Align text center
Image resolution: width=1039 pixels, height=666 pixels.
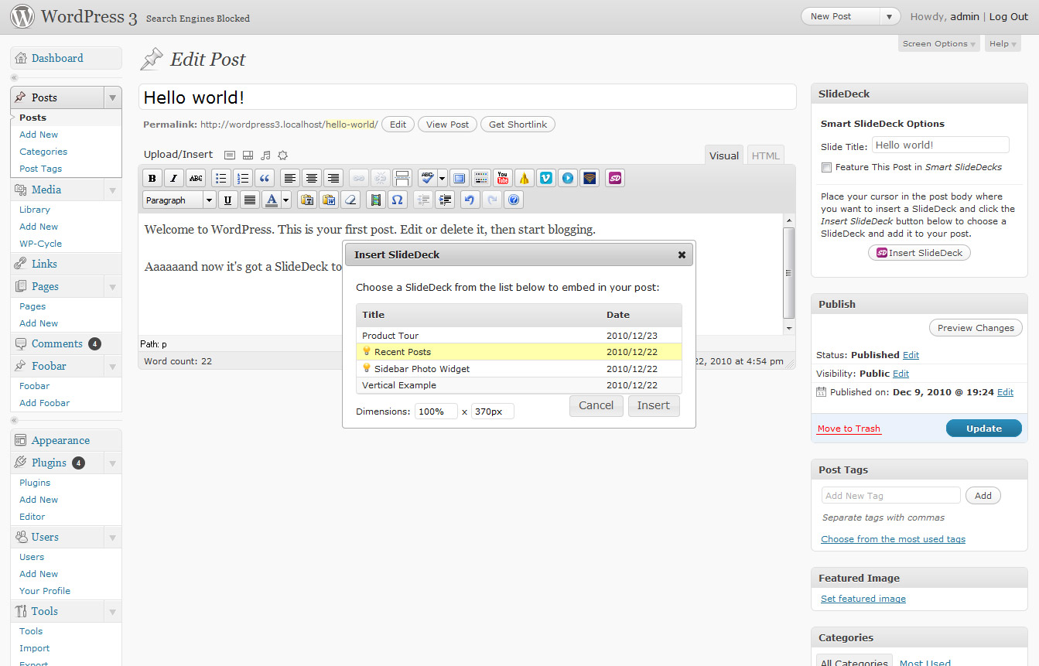[311, 178]
